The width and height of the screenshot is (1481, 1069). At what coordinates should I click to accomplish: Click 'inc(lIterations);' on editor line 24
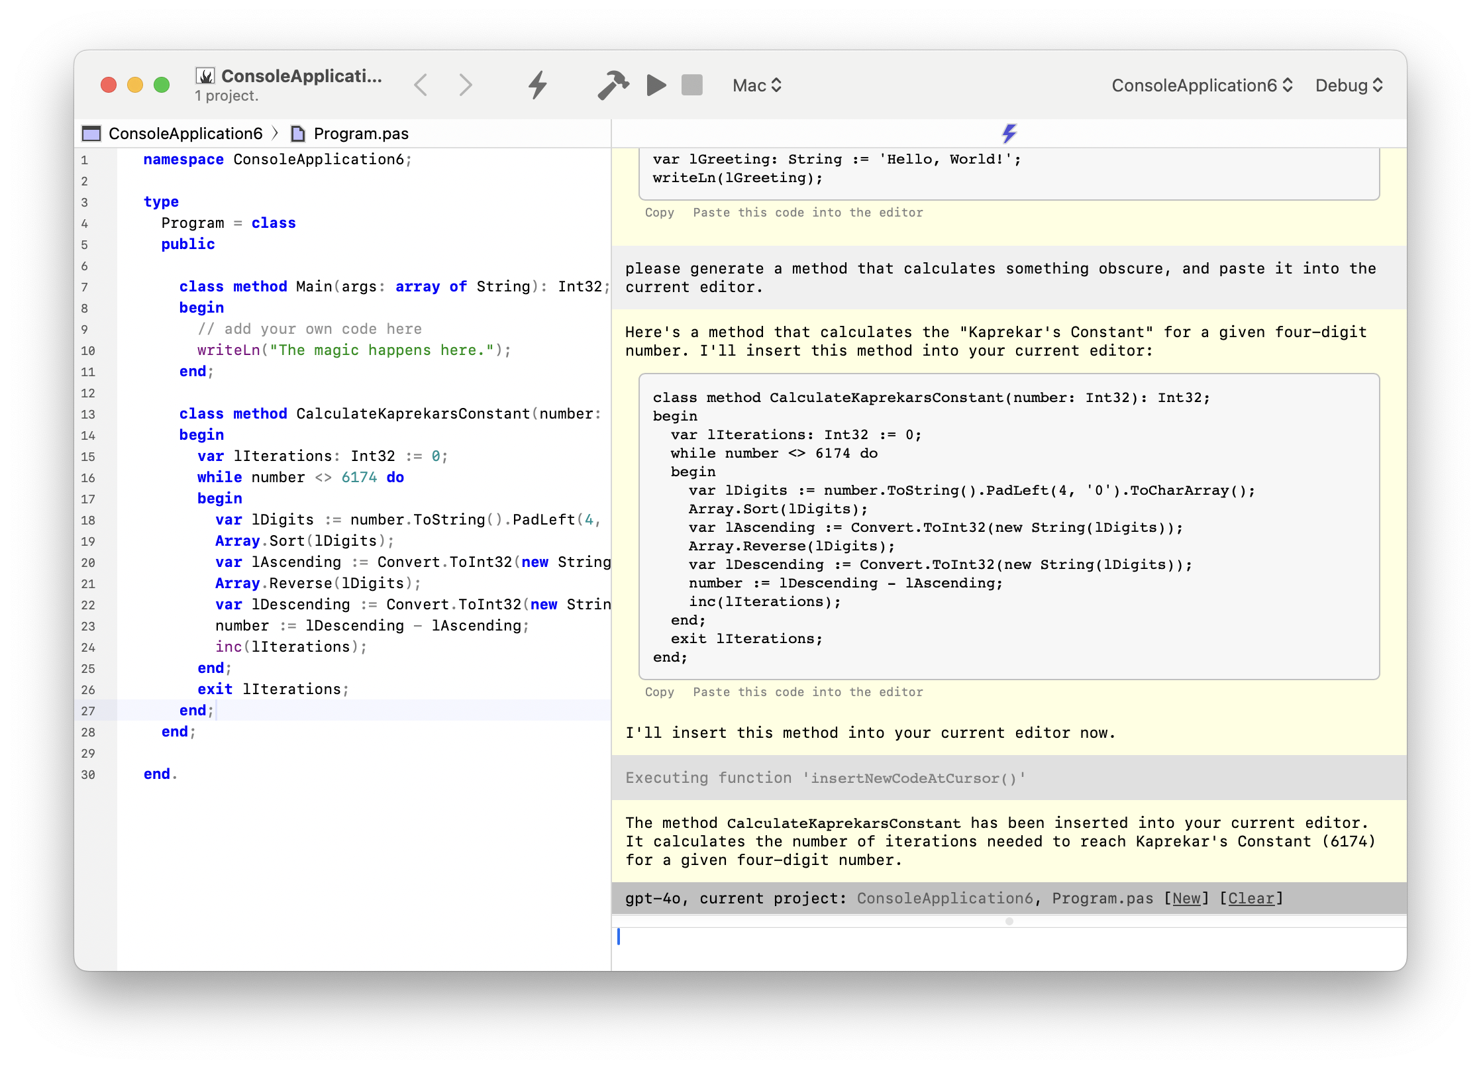pyautogui.click(x=291, y=647)
